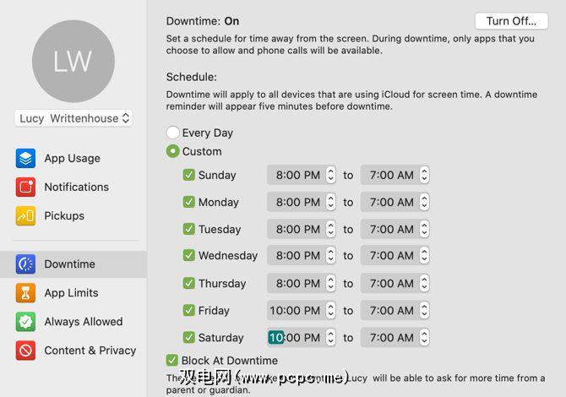Click the red Notifications icon
Viewport: 566px width, 397px height.
click(25, 187)
